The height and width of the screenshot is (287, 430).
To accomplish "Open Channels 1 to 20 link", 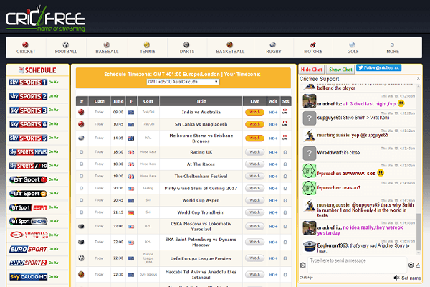I will click(x=29, y=235).
